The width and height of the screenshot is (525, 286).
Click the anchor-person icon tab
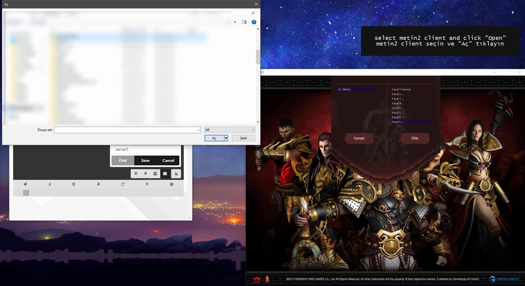[50, 184]
